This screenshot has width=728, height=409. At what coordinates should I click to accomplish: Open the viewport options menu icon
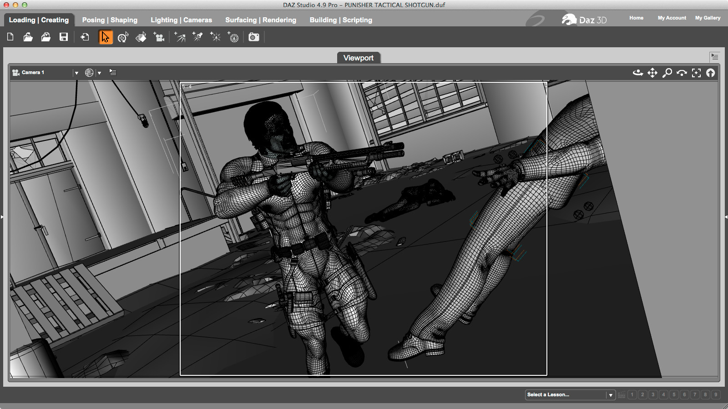(x=113, y=72)
